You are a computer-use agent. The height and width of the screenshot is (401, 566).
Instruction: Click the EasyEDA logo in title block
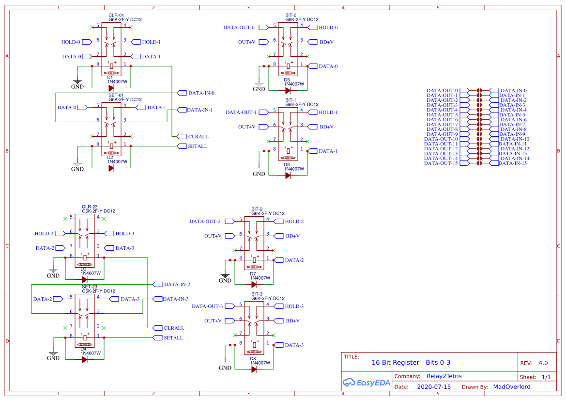coord(367,383)
